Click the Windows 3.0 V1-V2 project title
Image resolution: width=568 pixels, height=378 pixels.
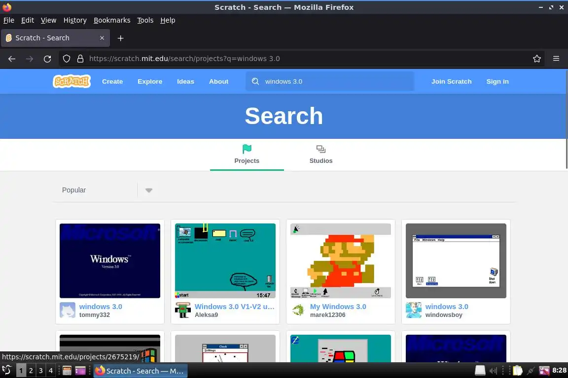(x=235, y=306)
